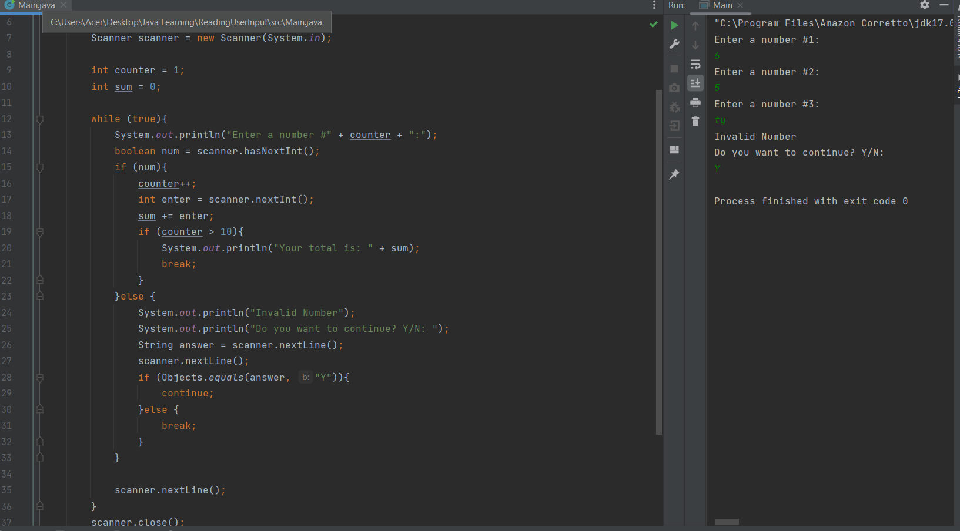Click the Stop process square icon

coord(674,69)
